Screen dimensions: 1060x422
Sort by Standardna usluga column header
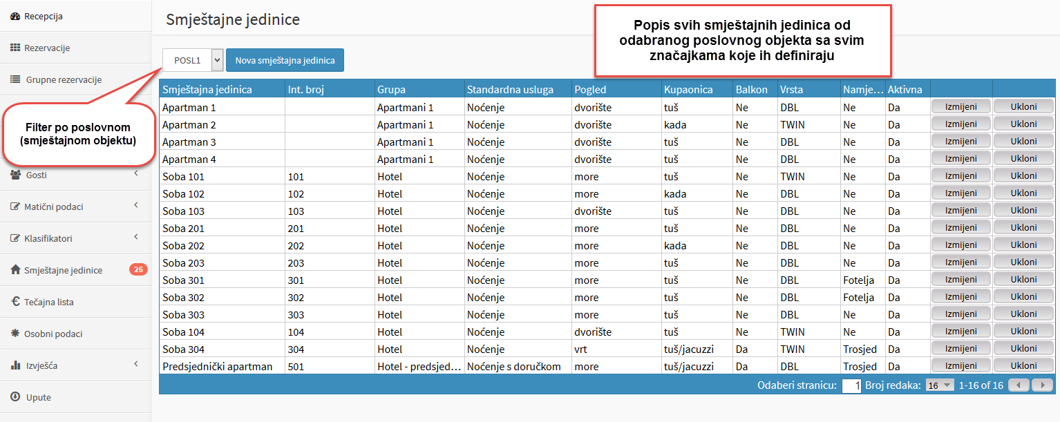click(x=518, y=89)
